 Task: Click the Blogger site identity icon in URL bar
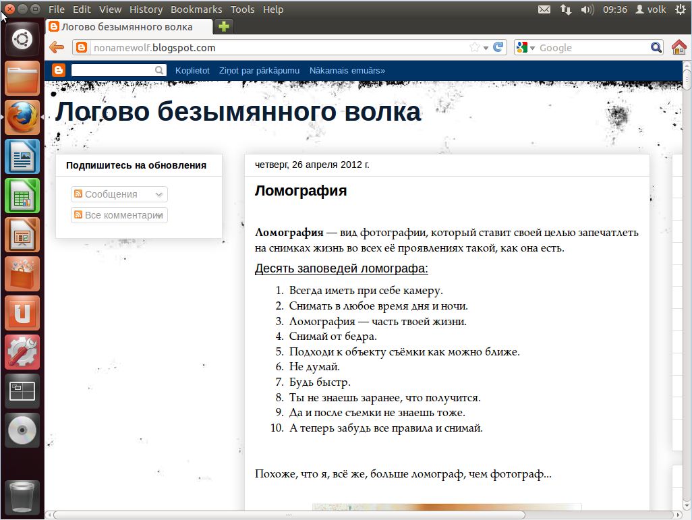(x=82, y=47)
